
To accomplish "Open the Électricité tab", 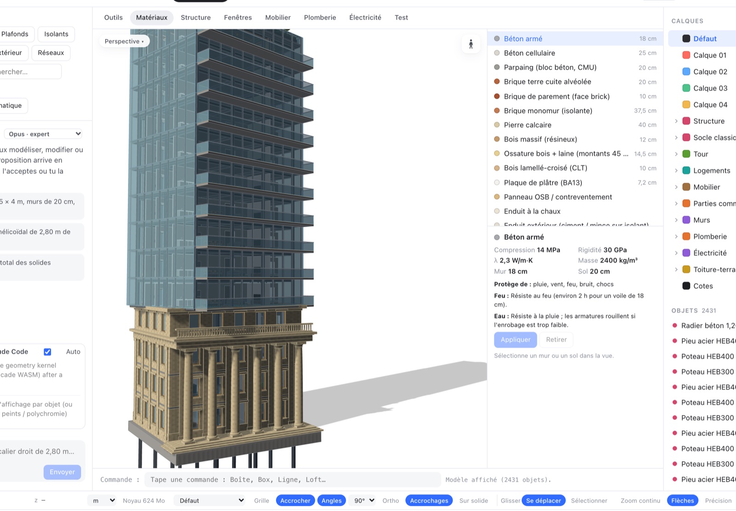I will point(365,17).
